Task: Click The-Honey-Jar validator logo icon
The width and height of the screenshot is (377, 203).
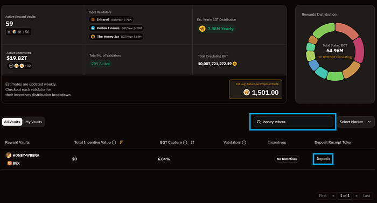Action: coord(93,37)
